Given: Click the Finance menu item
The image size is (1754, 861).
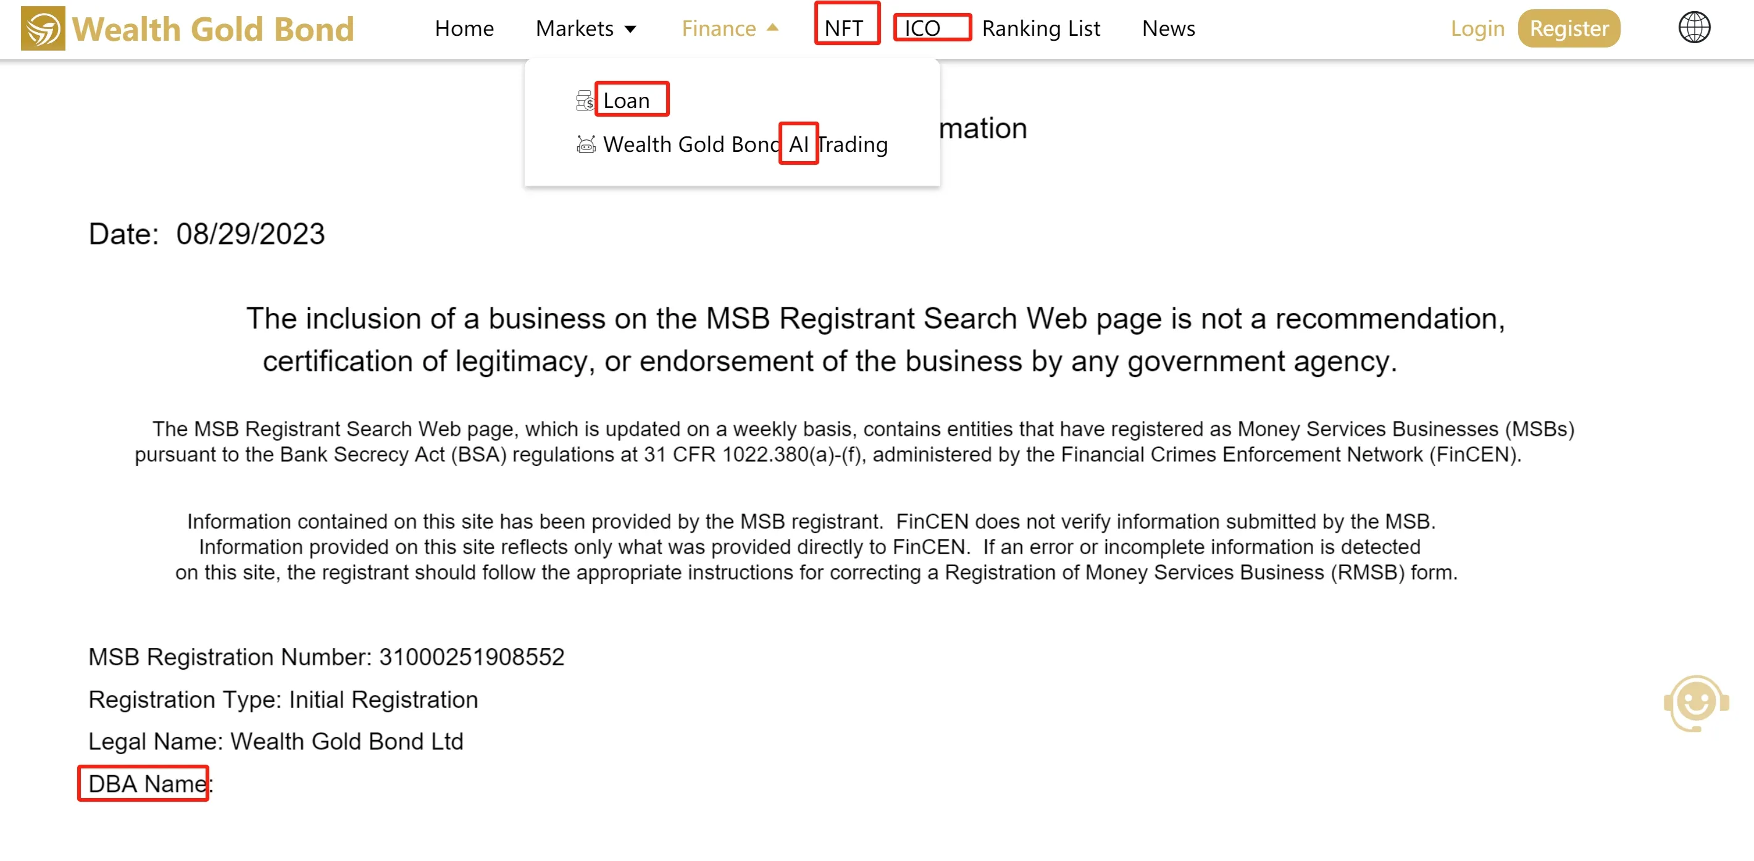Looking at the screenshot, I should (x=719, y=28).
